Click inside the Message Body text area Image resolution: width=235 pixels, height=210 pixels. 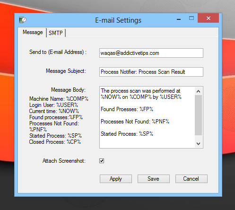(147, 117)
